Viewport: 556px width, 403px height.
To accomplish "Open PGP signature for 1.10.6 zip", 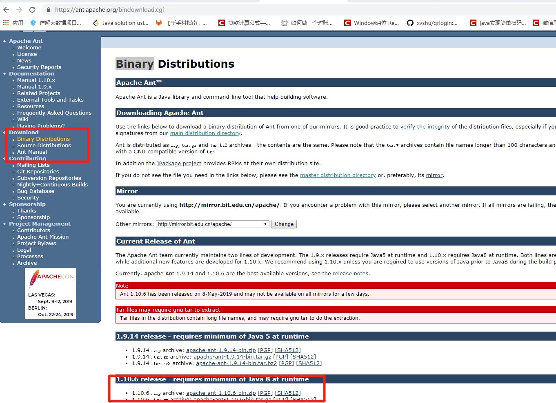I will [x=265, y=393].
